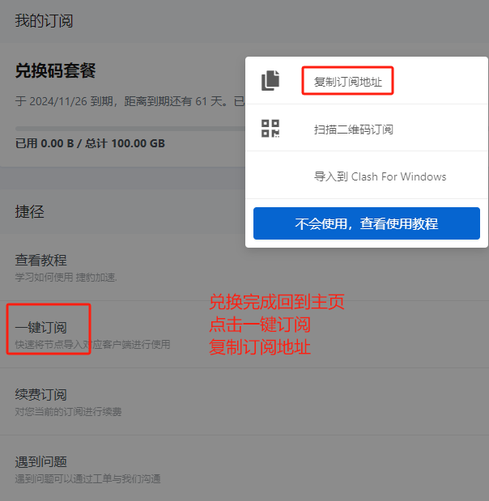Click description 遇到问题可以通过工单与我们沟通
Screen dimensions: 489x501
click(x=87, y=478)
